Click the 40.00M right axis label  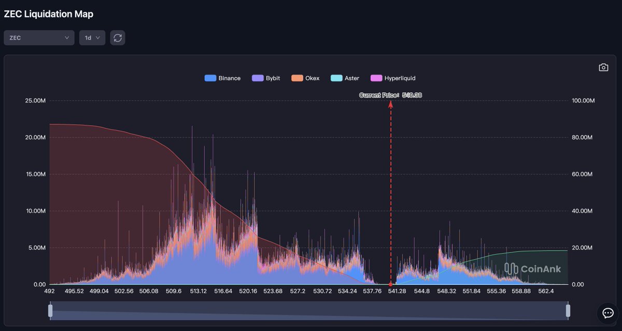582,211
